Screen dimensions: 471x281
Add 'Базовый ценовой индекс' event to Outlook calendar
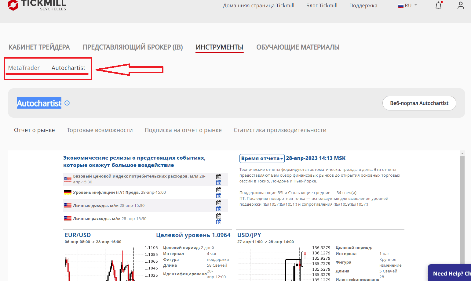219,176
